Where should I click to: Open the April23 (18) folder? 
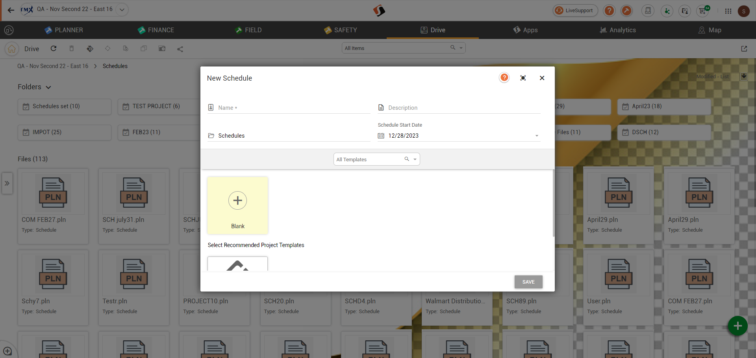[664, 107]
